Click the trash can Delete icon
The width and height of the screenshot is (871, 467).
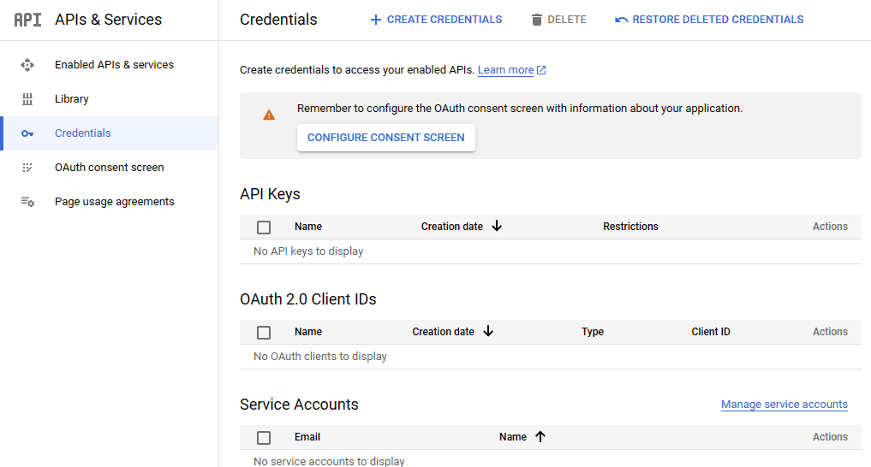pos(537,20)
